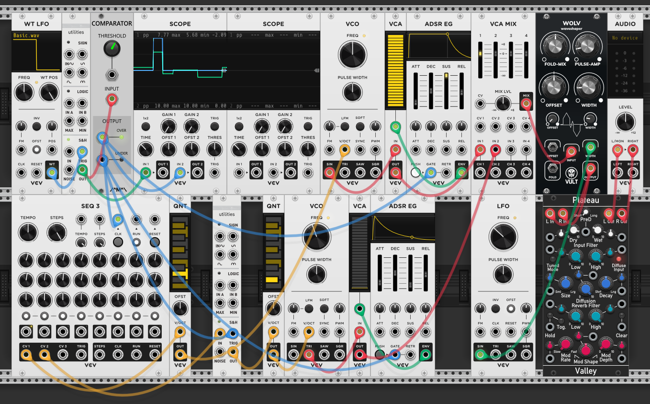650x404 pixels.
Task: Click the COMPARATOR THRESHOLD knob
Action: tap(112, 47)
